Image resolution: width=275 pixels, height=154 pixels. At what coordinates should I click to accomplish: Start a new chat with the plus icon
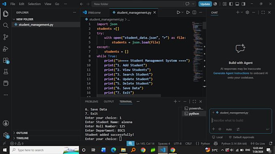(x=238, y=12)
